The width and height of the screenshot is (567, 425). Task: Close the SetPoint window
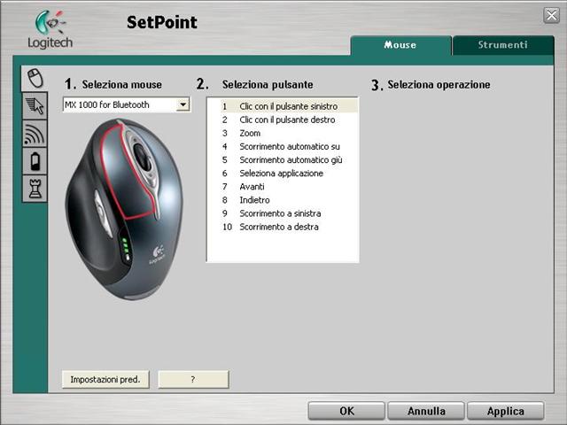(551, 15)
